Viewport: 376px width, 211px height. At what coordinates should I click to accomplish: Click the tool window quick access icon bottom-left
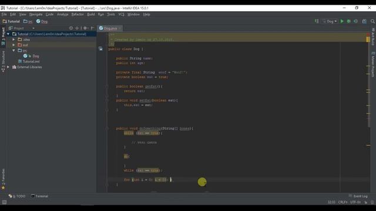[4, 202]
